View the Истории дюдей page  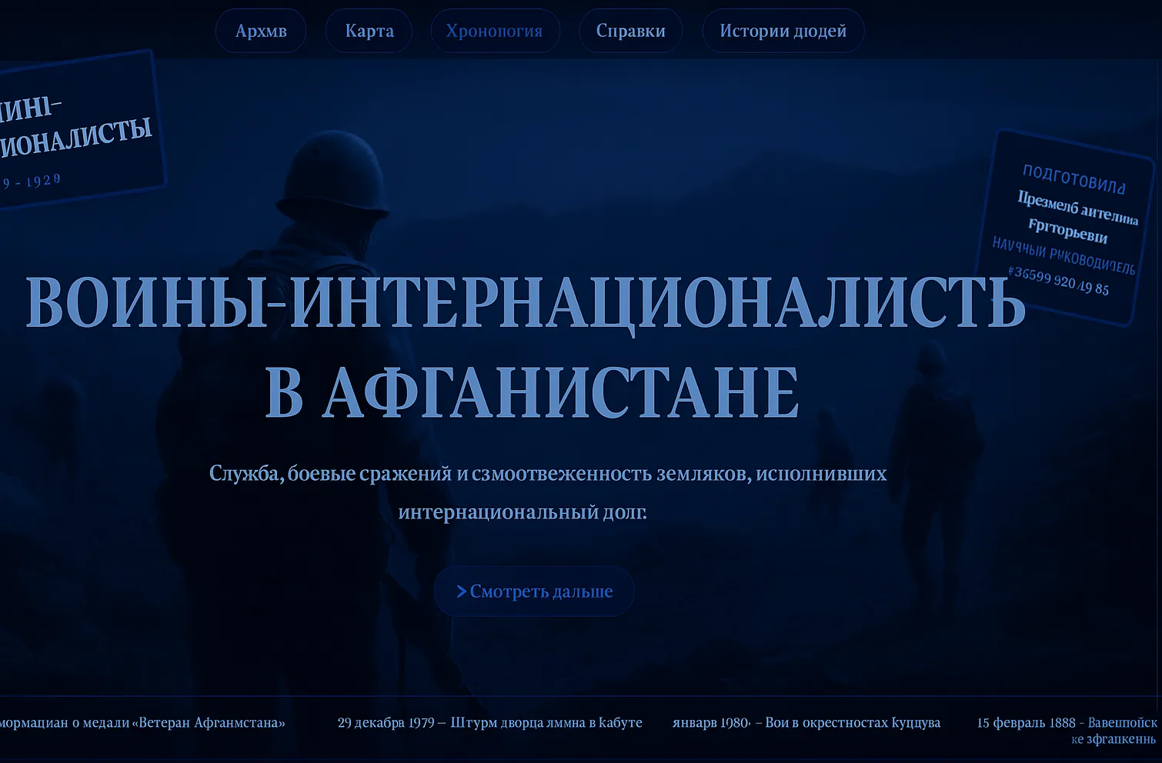pos(783,31)
